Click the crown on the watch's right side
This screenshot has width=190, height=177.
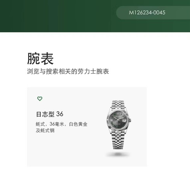[130, 120]
